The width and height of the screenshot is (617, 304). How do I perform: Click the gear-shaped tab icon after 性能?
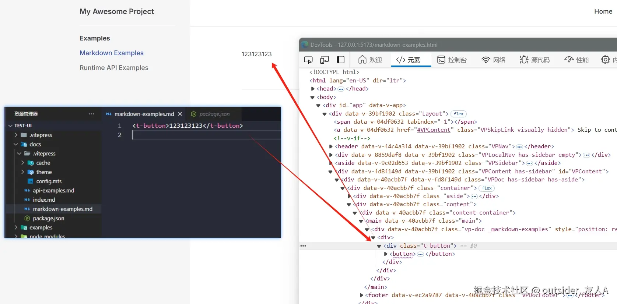(606, 60)
